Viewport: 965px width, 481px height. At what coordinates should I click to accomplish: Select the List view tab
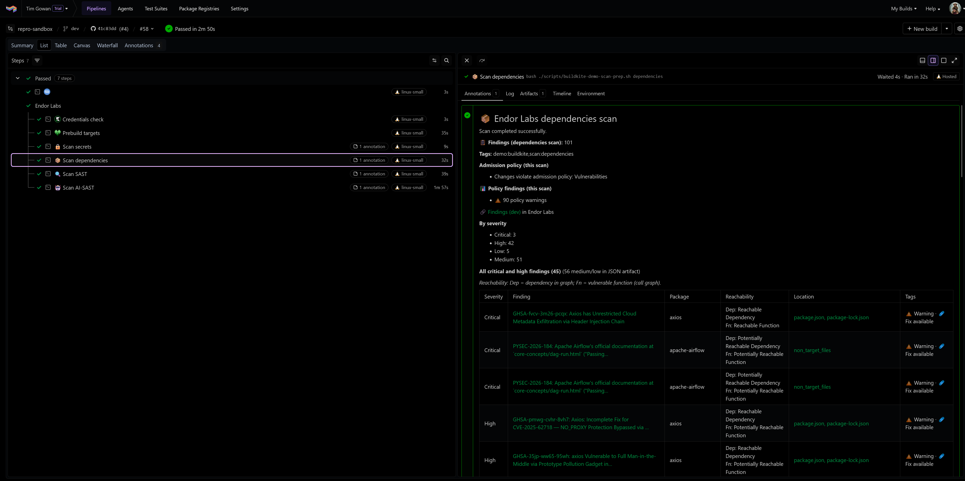point(44,45)
